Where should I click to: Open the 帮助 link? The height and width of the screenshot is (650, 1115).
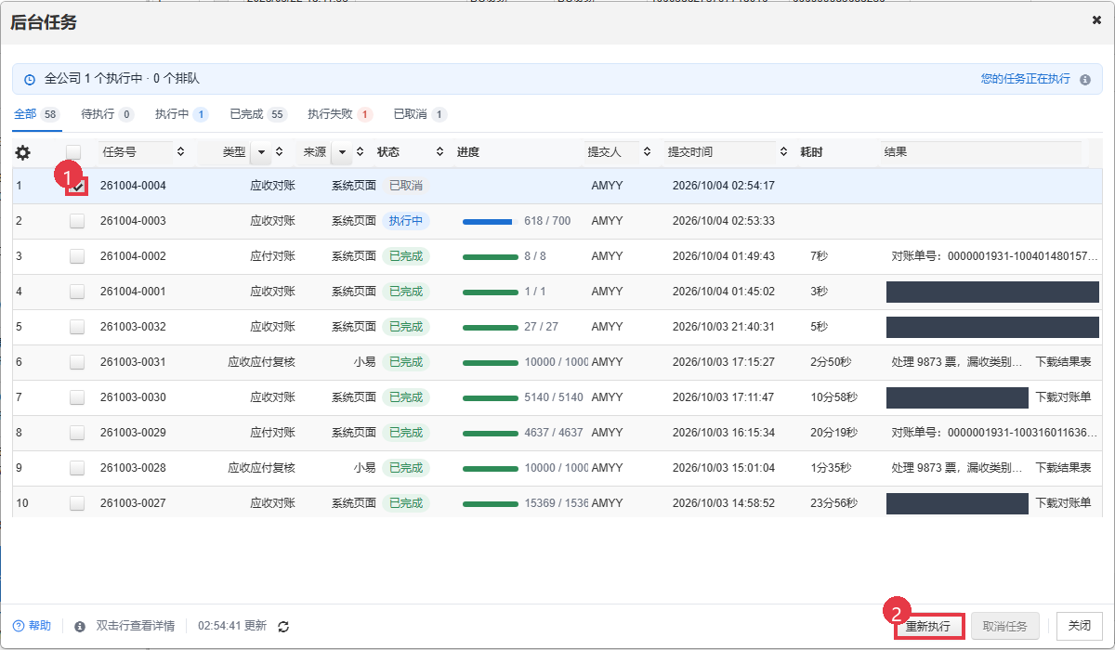(33, 627)
